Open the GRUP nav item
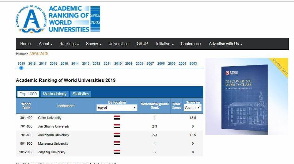Image resolution: width=294 pixels, height=164 pixels. [142, 44]
